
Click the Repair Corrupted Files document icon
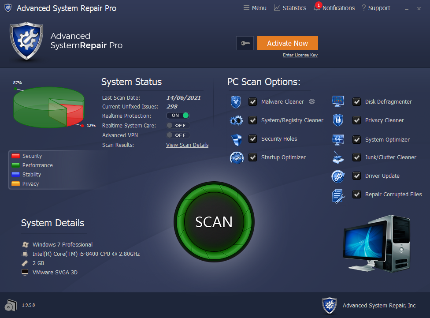(338, 196)
